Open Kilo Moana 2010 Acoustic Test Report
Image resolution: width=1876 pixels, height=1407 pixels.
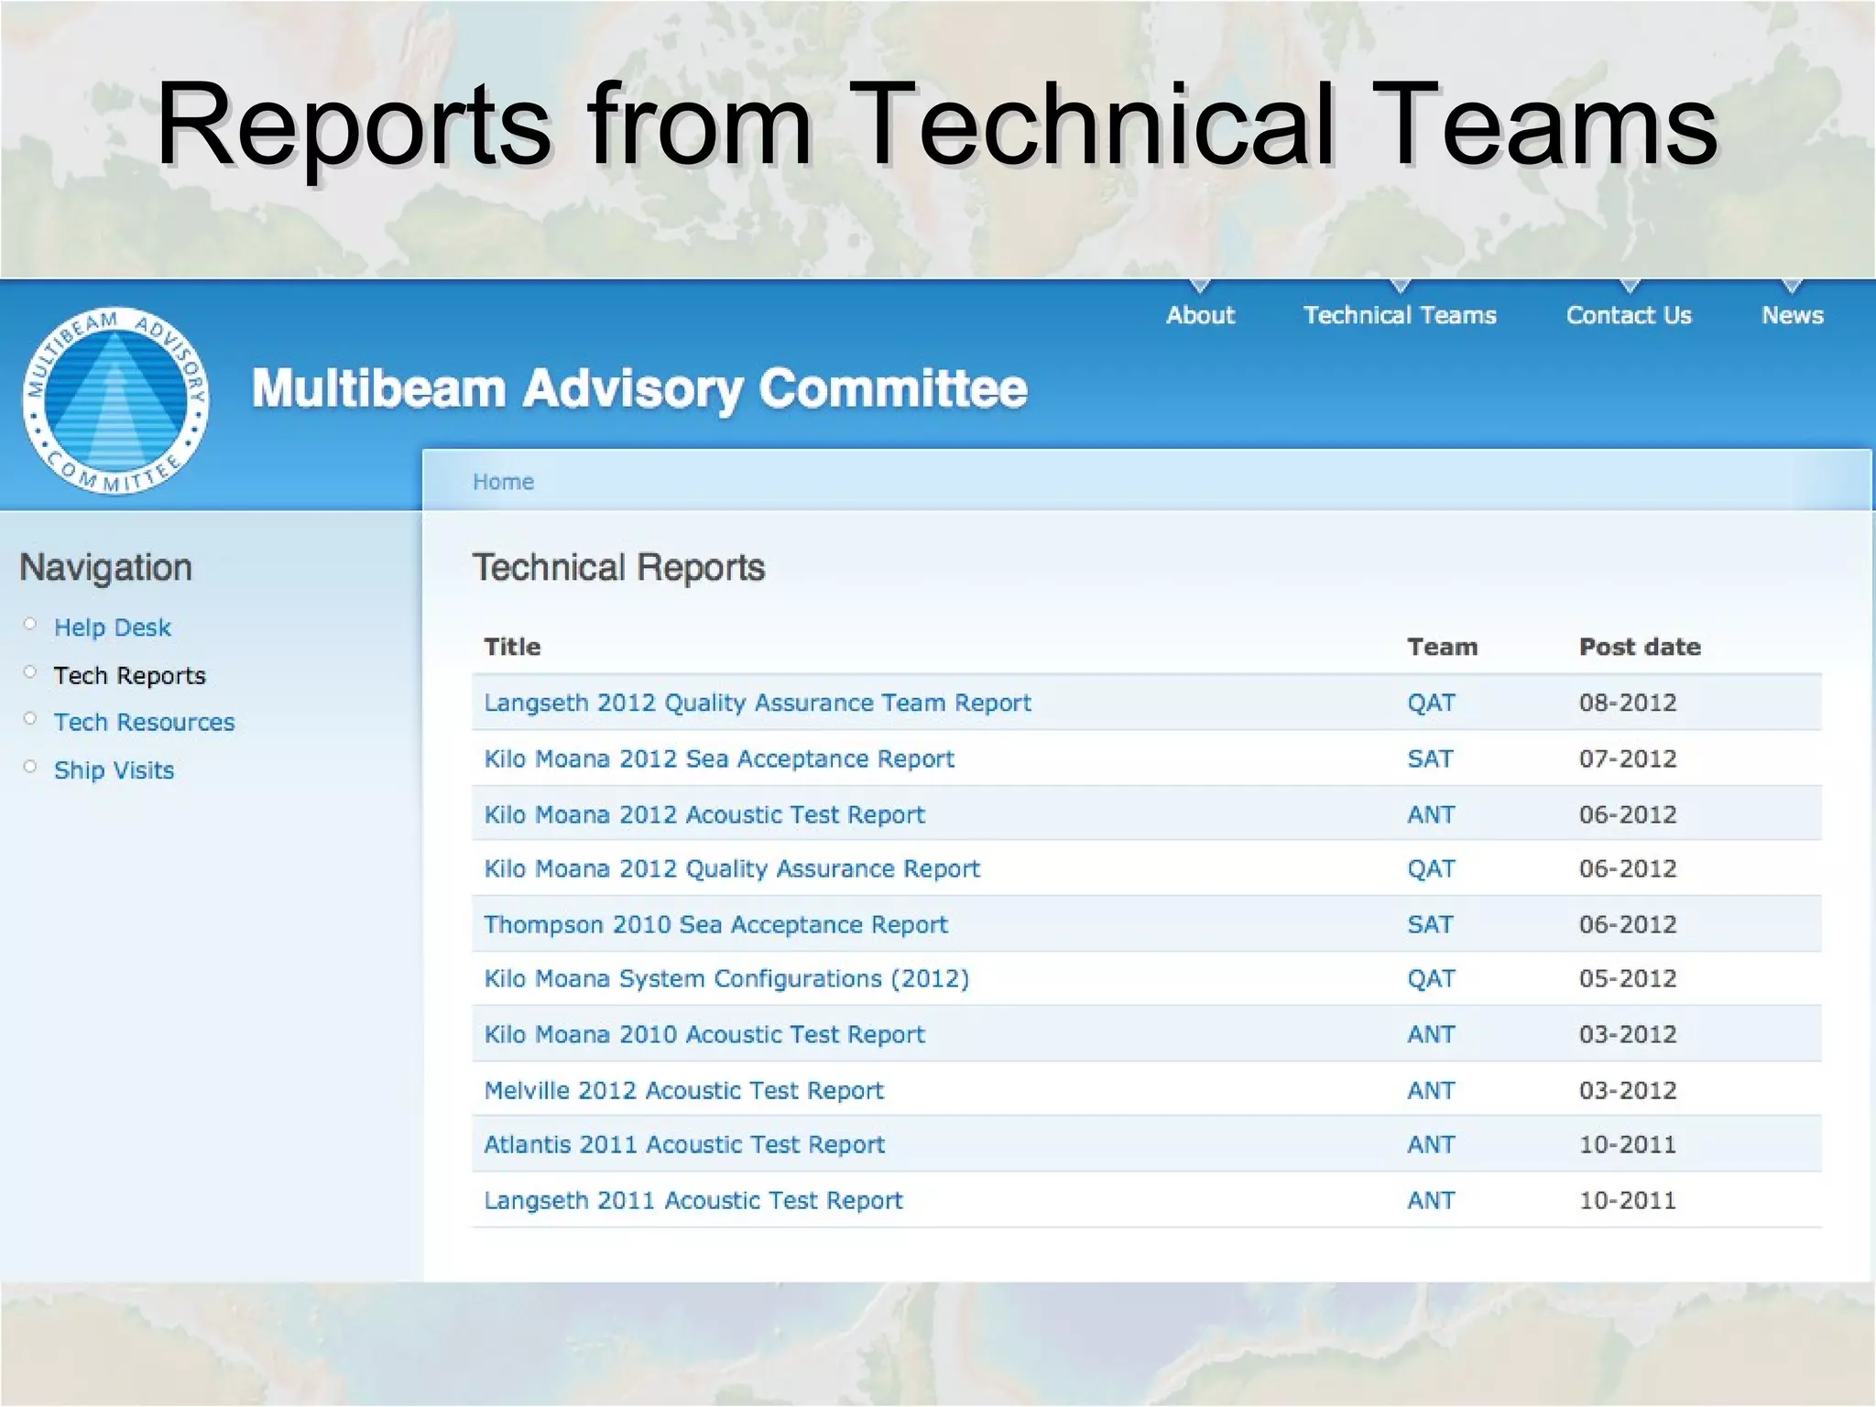(704, 1034)
